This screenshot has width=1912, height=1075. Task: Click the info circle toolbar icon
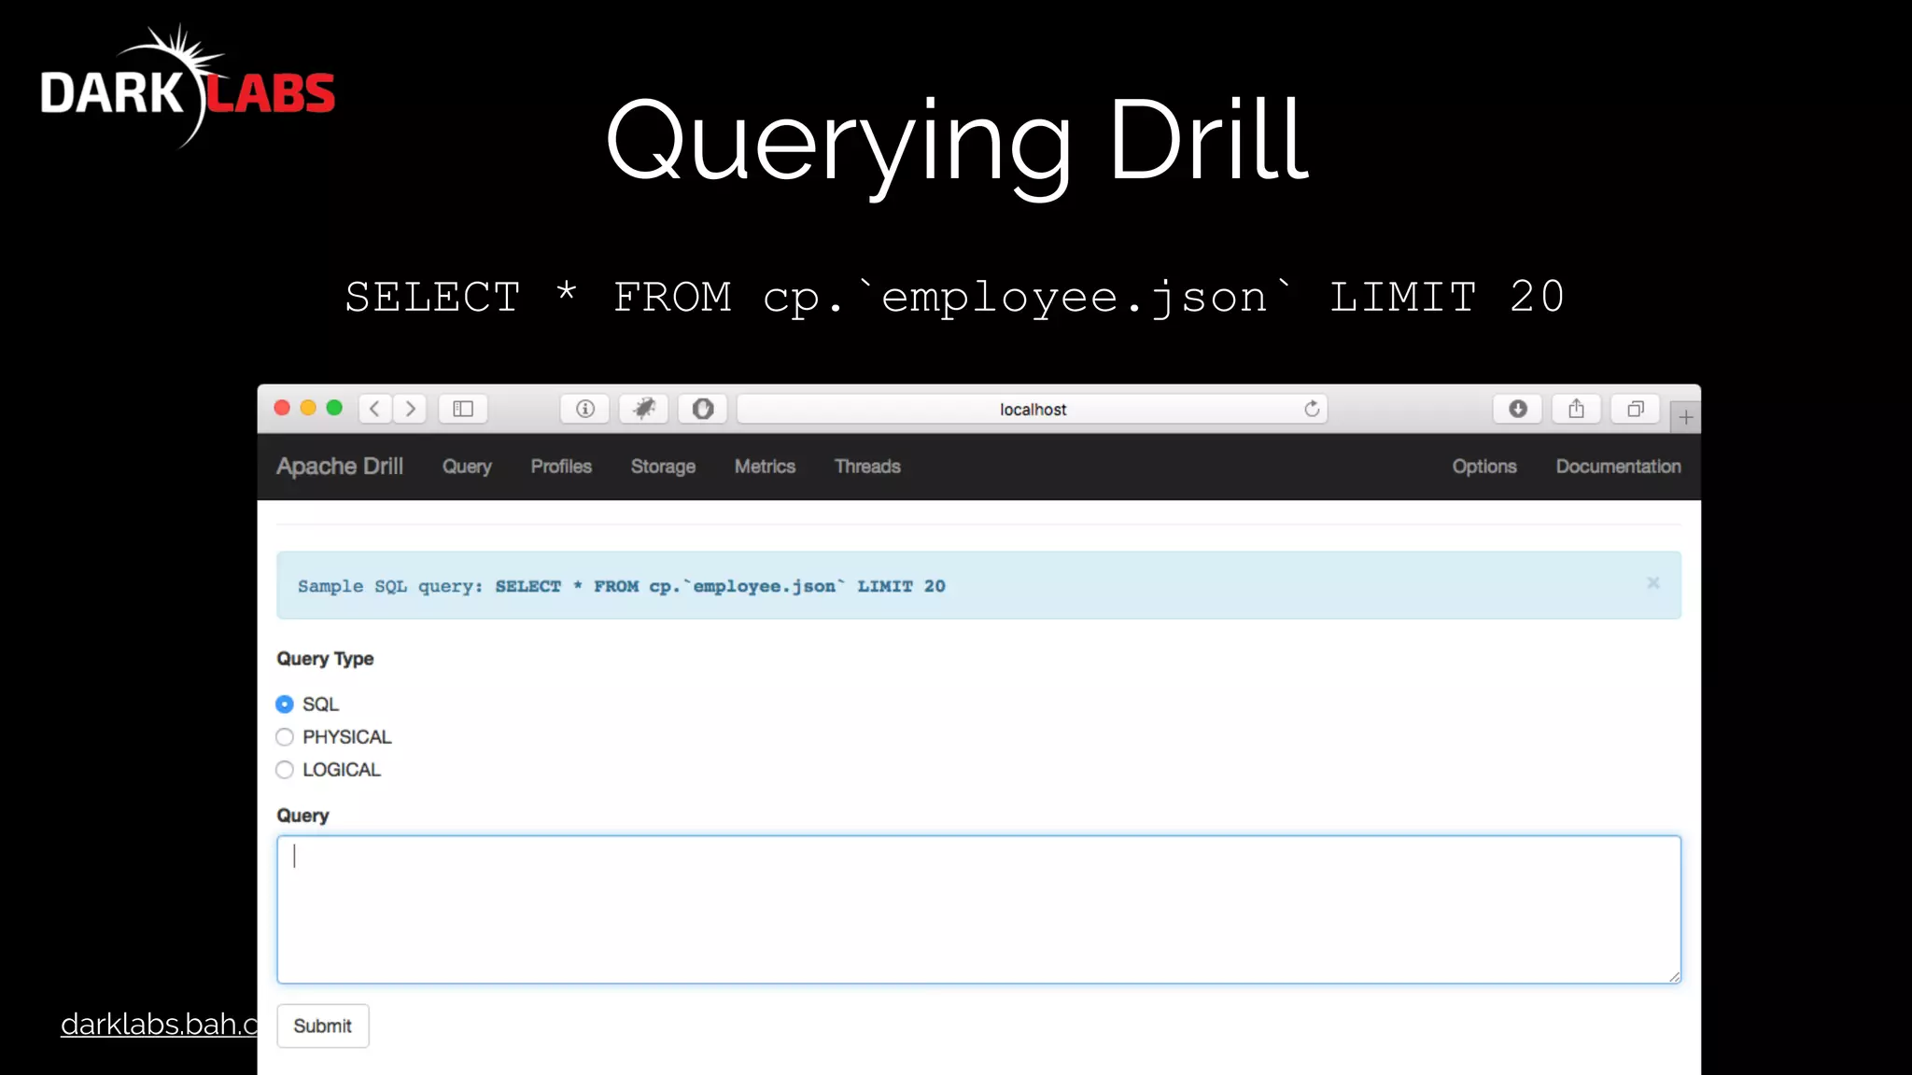(x=585, y=409)
